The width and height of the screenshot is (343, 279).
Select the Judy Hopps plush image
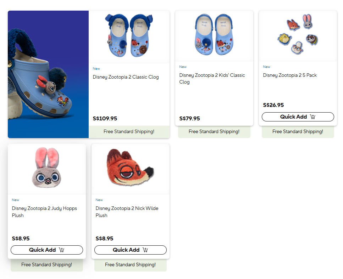pyautogui.click(x=47, y=168)
